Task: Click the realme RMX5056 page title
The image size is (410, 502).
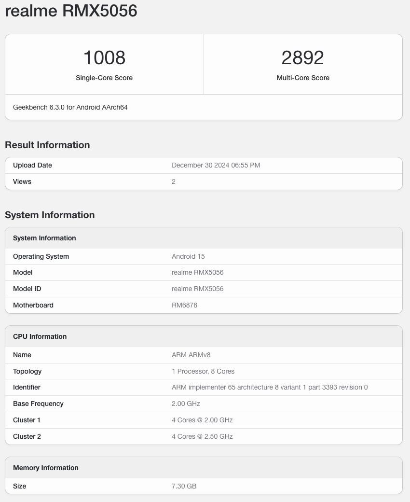Action: click(x=71, y=11)
